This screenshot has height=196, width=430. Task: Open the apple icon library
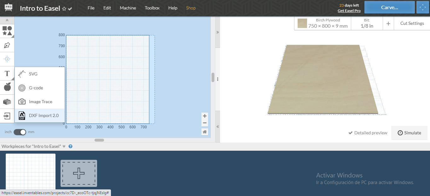click(x=7, y=87)
